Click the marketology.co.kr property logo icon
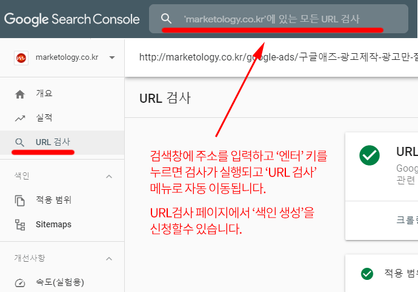This screenshot has height=292, width=418. pyautogui.click(x=20, y=57)
